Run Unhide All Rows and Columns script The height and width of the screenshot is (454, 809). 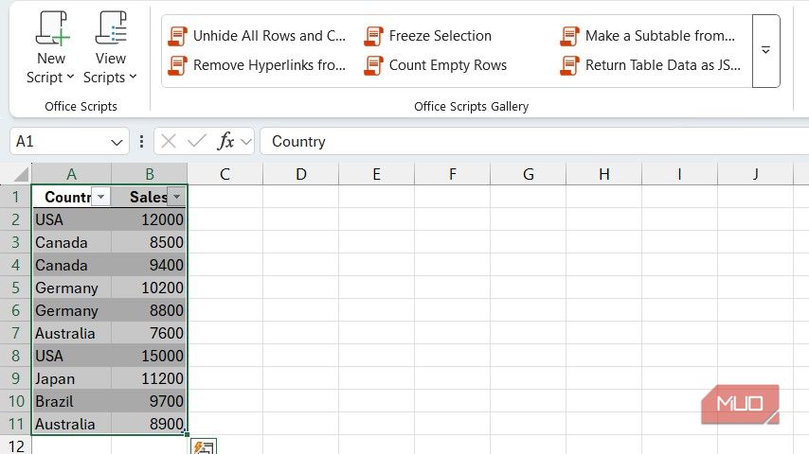(x=257, y=36)
